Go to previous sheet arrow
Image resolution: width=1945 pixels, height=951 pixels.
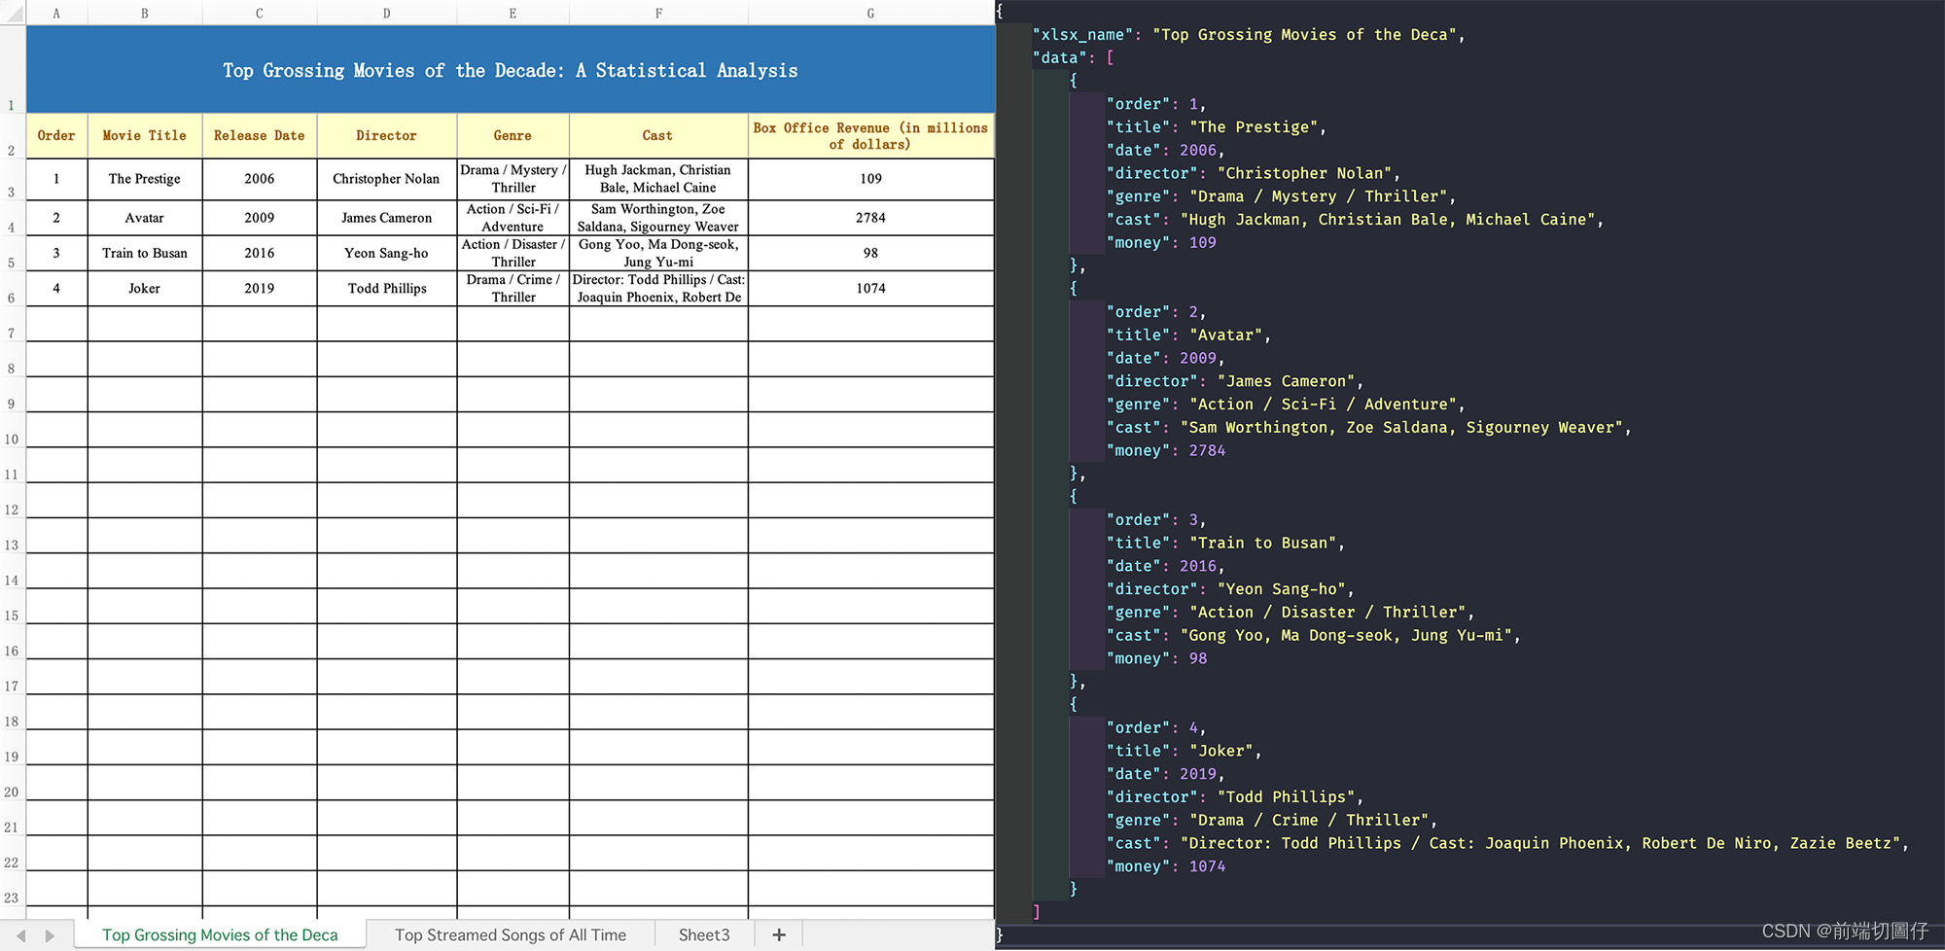coord(20,935)
